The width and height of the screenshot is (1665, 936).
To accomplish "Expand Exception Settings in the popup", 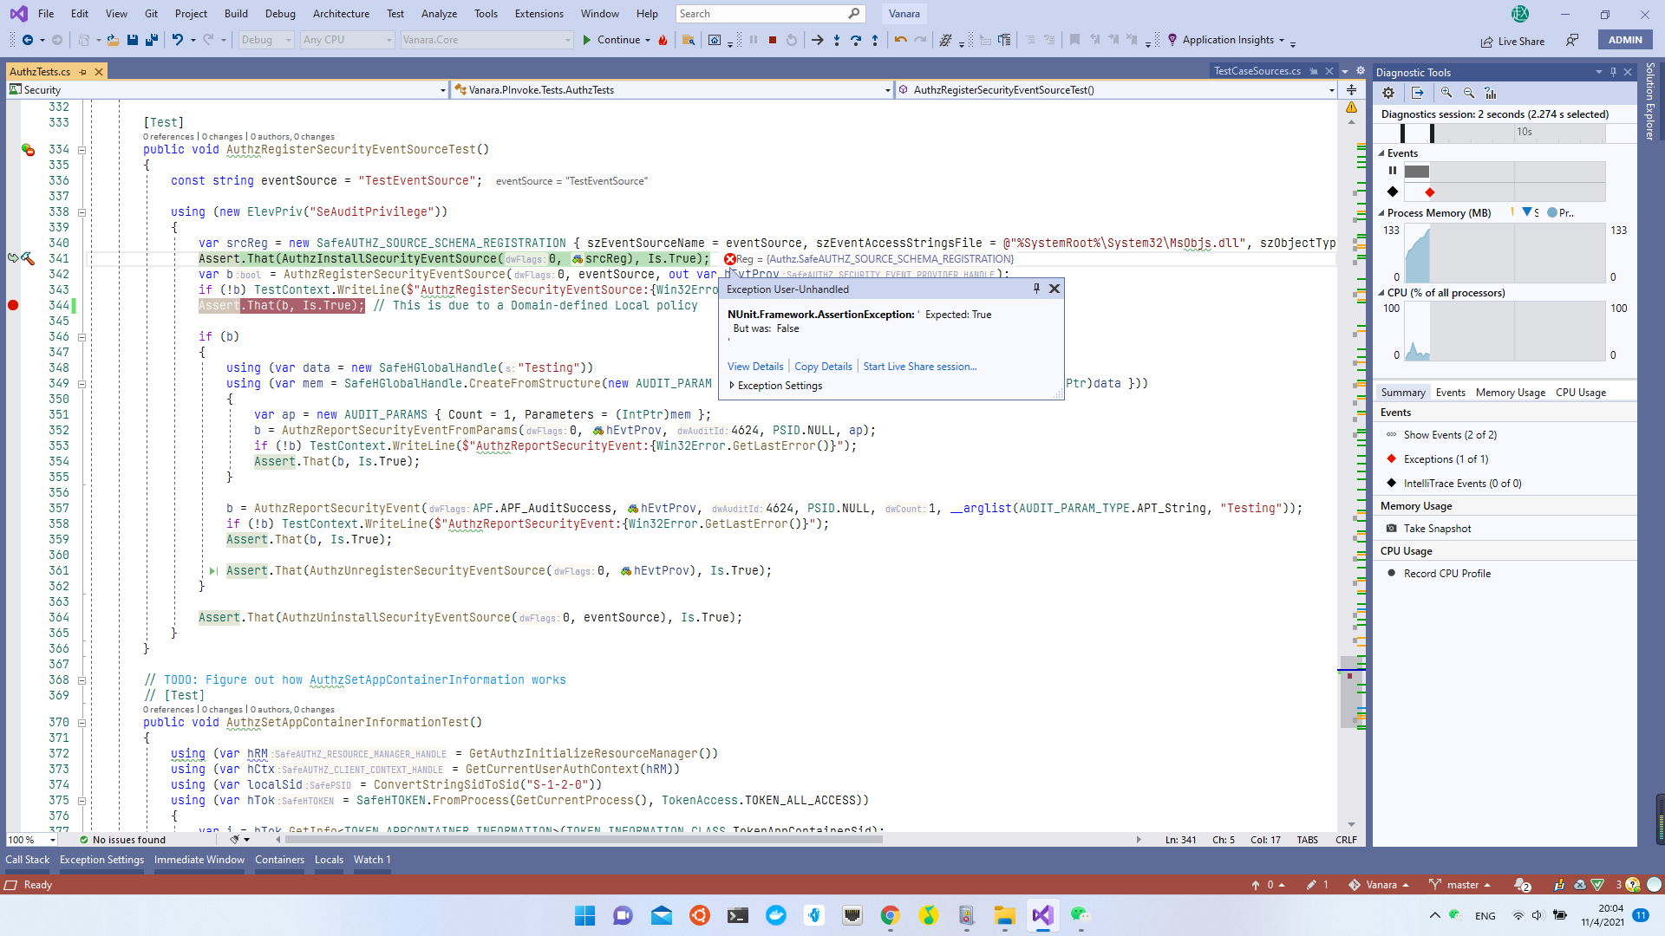I will 775,386.
